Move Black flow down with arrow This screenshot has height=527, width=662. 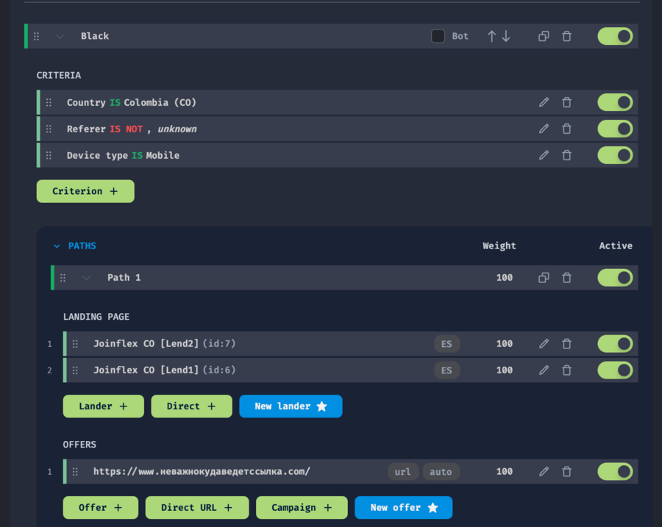[506, 36]
